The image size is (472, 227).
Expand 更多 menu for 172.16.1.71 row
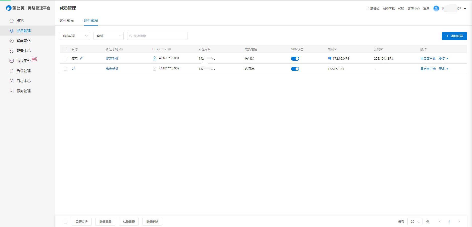(x=444, y=69)
